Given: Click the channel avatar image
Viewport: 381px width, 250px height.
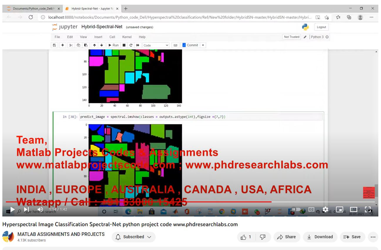Looking at the screenshot, I should pyautogui.click(x=8, y=237).
